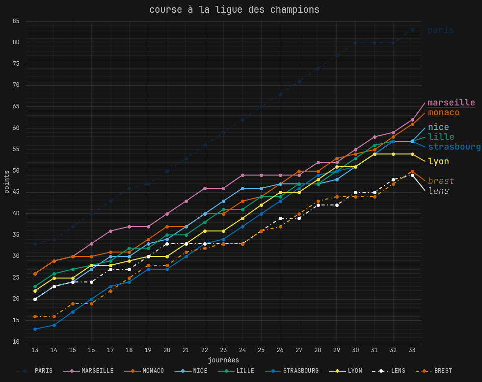Select Lyon data point at journée 33

click(x=412, y=154)
